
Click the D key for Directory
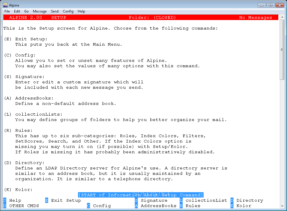pos(232,200)
